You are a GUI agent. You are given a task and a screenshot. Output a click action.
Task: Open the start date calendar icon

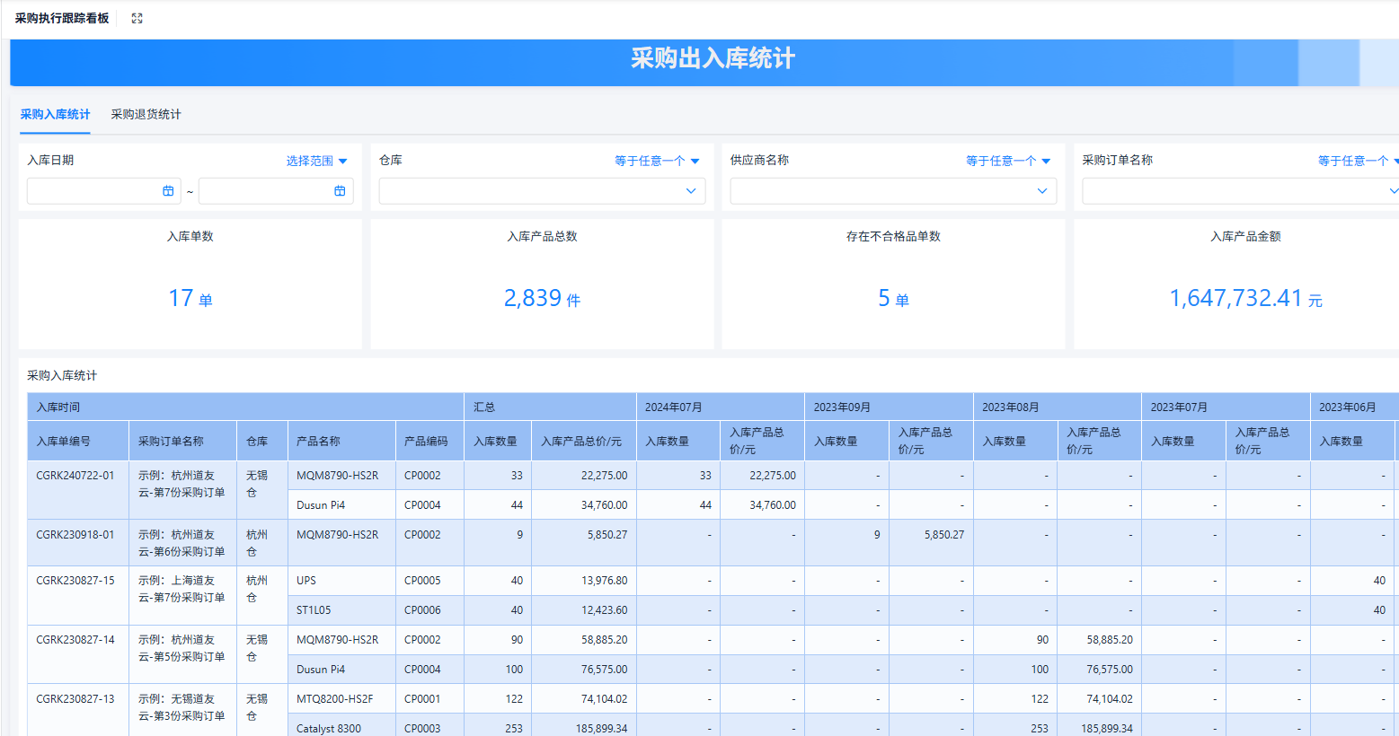168,190
